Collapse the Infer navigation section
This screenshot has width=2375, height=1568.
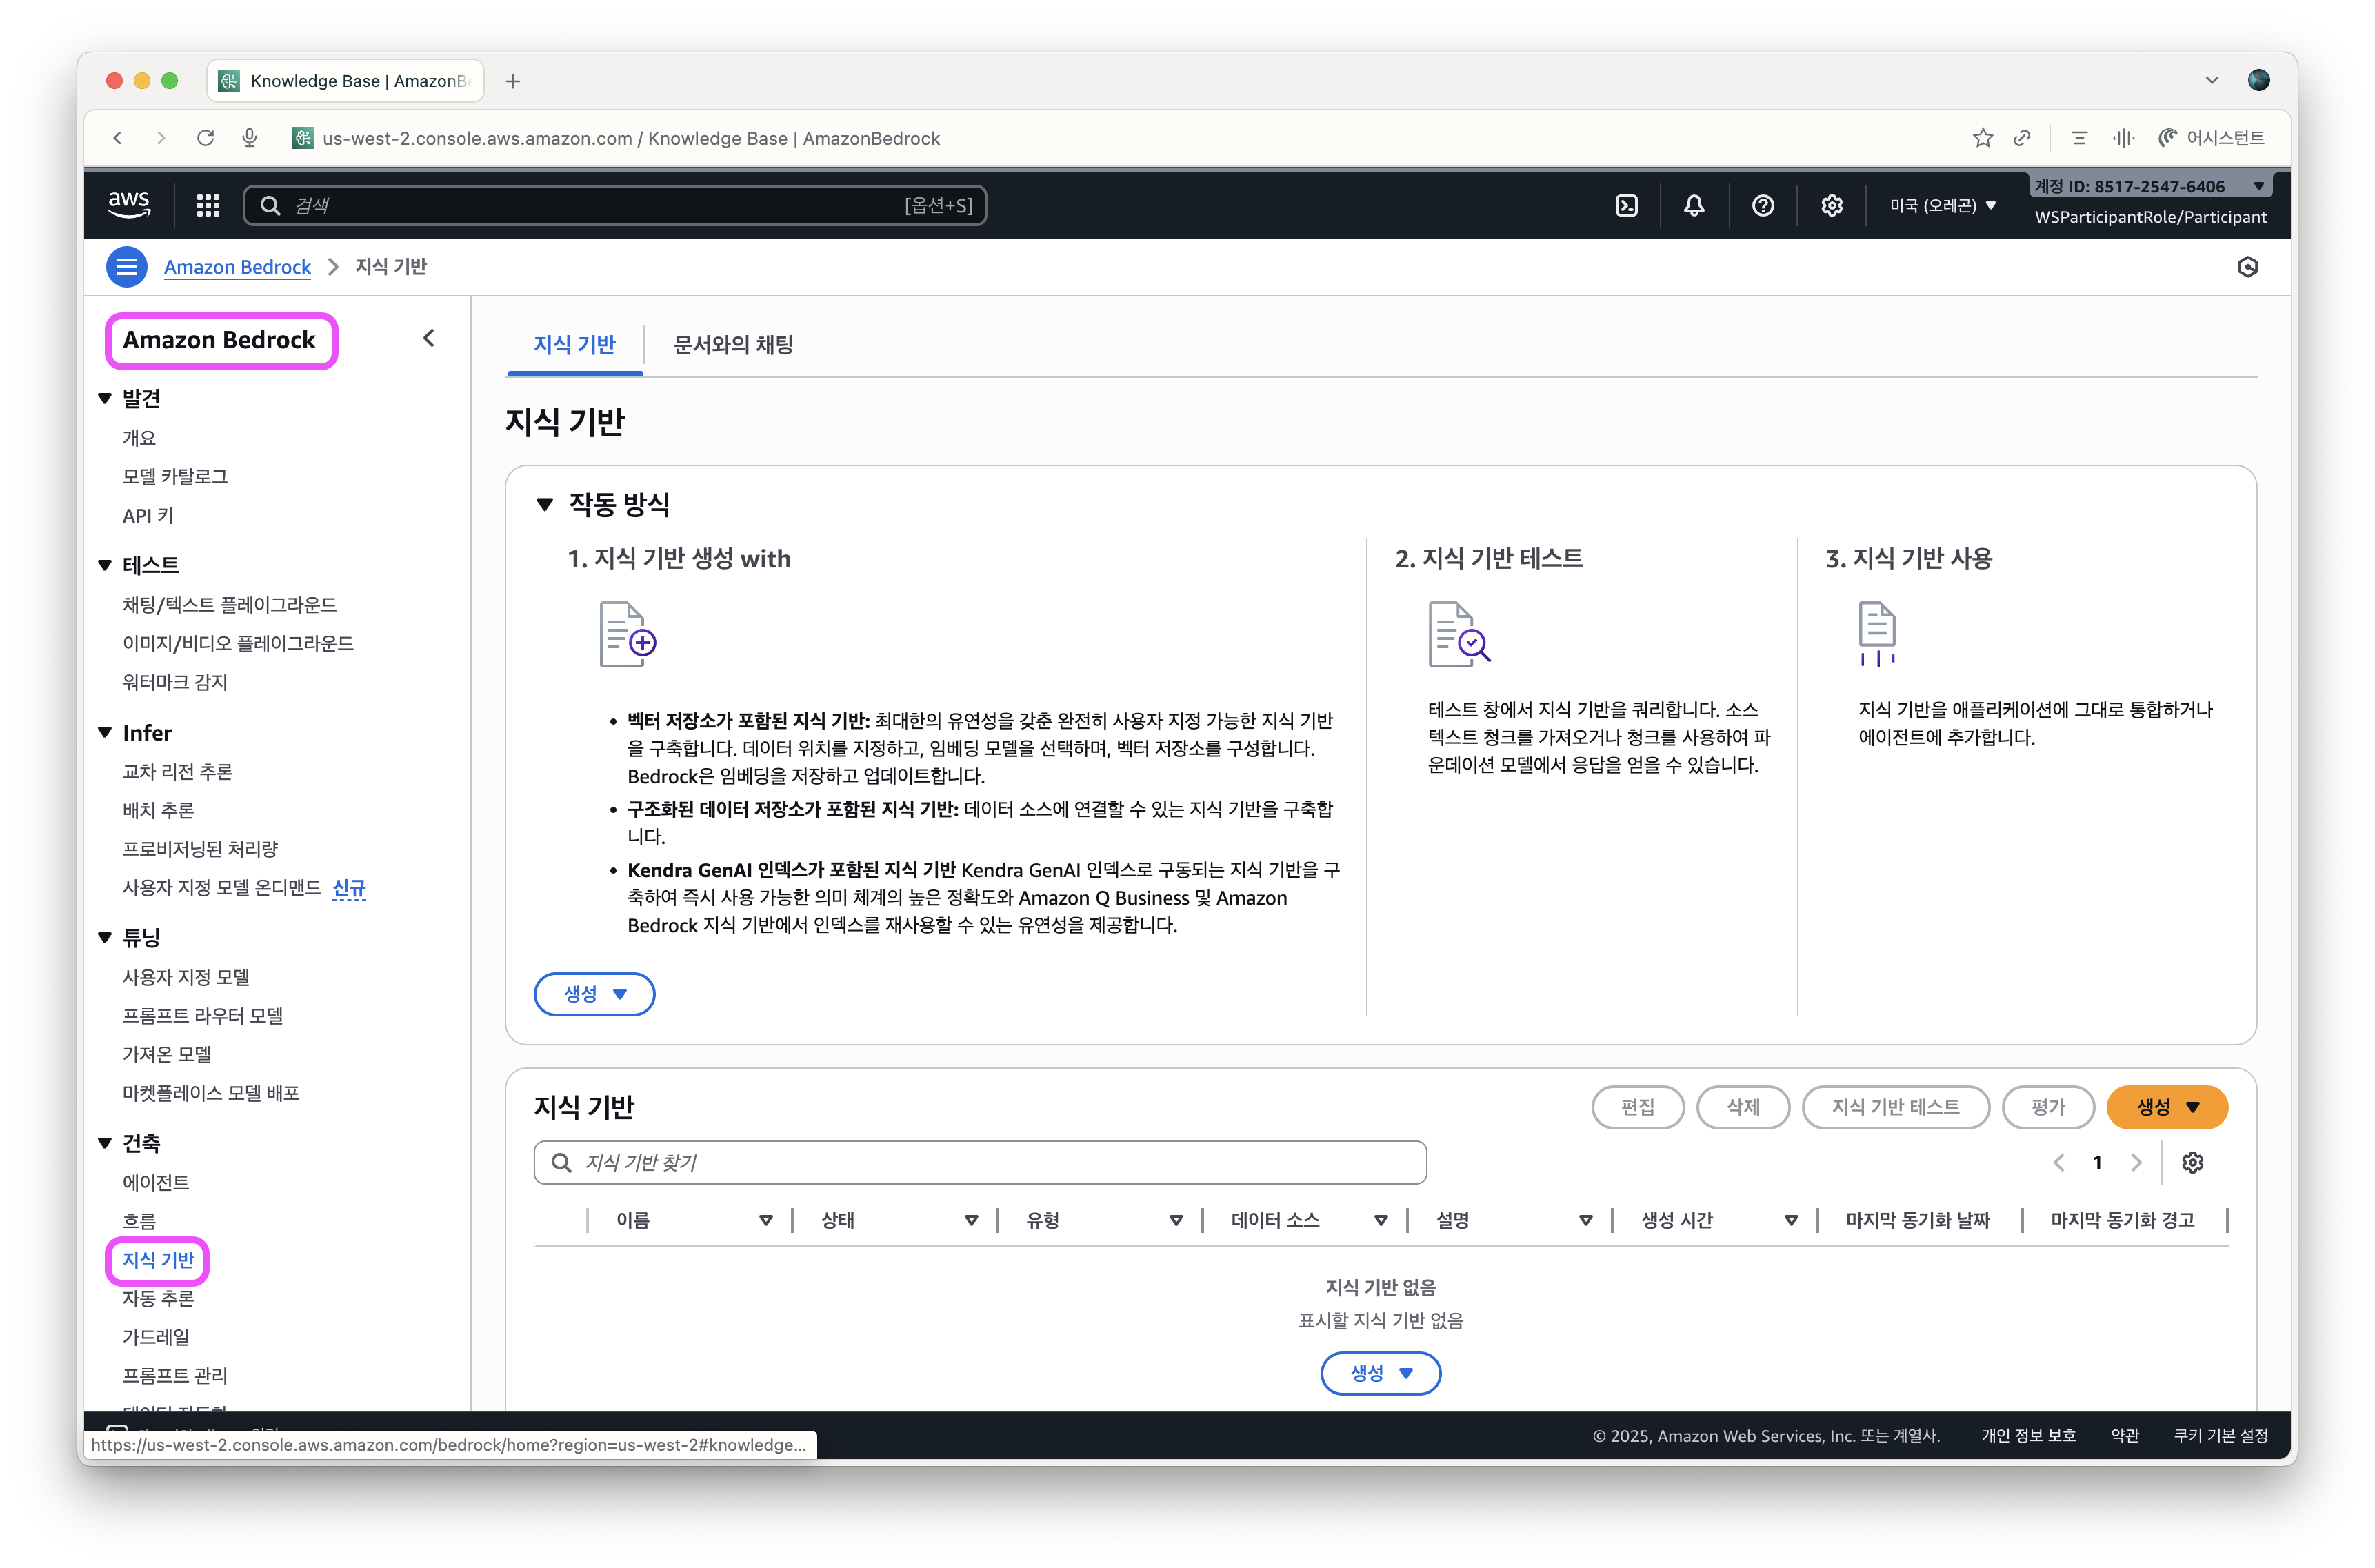[x=105, y=733]
